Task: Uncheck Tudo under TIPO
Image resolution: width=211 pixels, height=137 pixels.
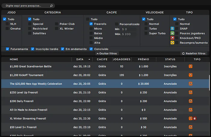Action: point(175,19)
